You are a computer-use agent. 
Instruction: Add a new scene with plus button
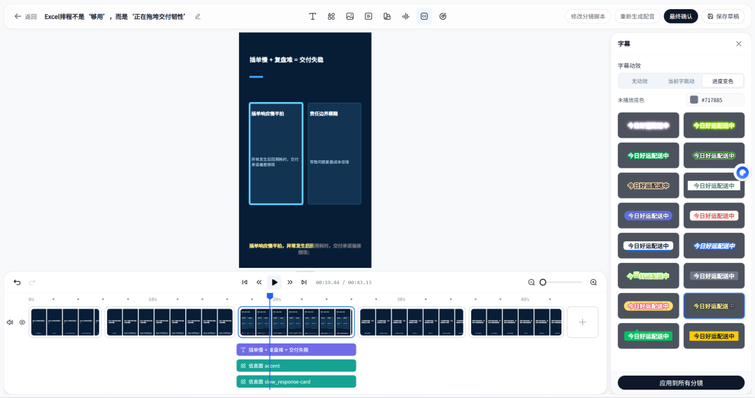coord(582,322)
